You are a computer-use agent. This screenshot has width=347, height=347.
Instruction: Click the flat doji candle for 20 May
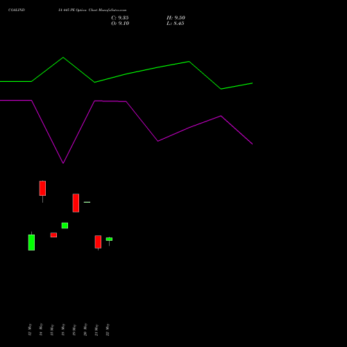(x=87, y=202)
